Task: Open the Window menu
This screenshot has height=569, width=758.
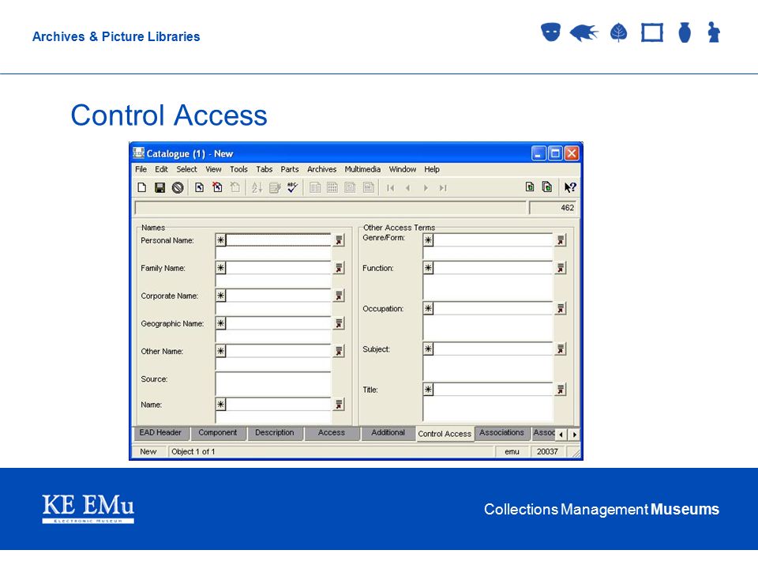Action: click(x=403, y=169)
